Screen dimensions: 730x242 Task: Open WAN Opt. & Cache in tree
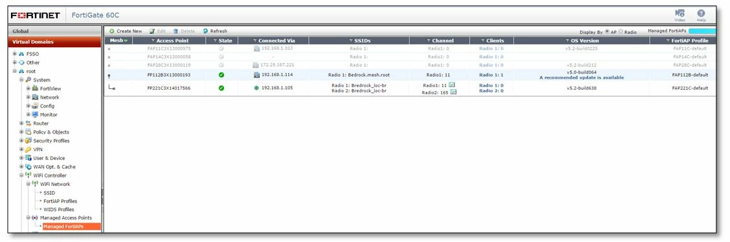tap(54, 166)
